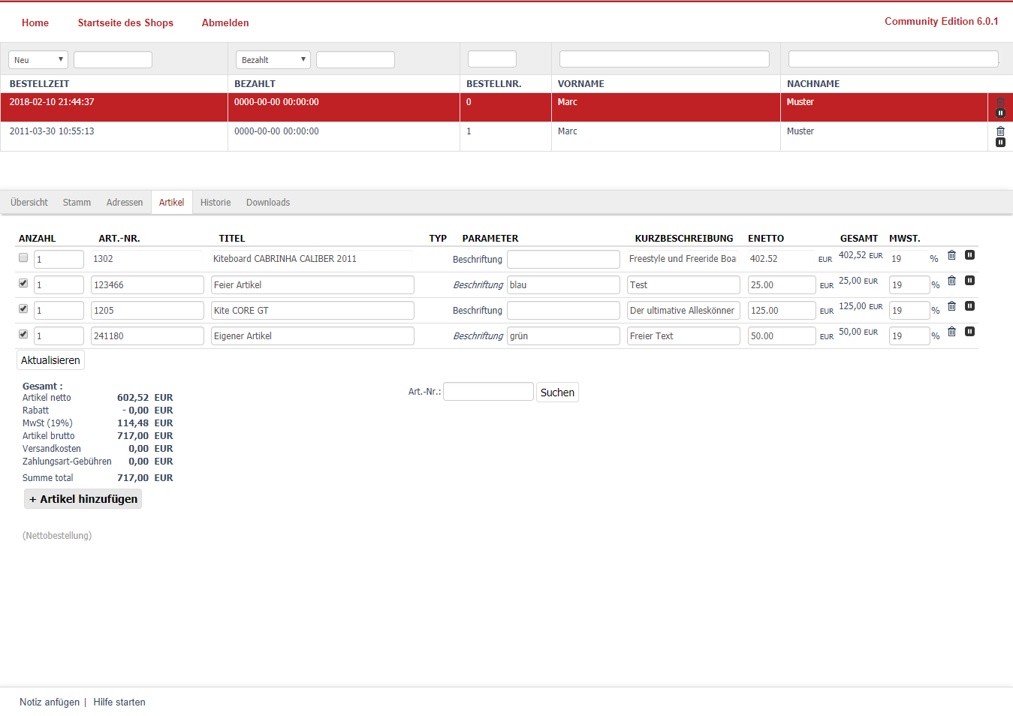This screenshot has height=716, width=1013.
Task: Open the Downloads tab
Action: [x=268, y=203]
